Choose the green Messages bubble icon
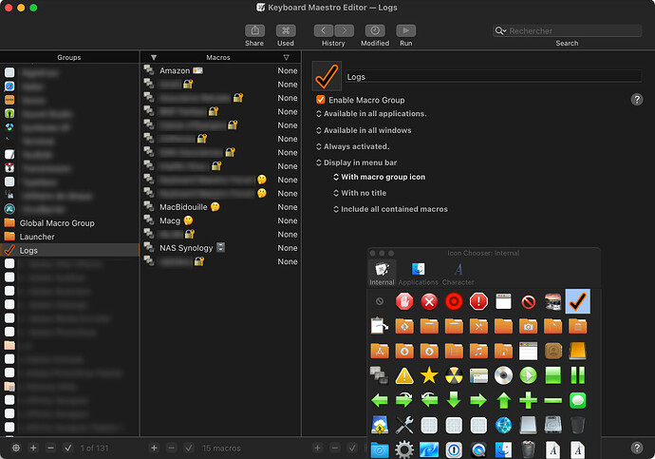Viewport: 655px width, 459px height. click(x=578, y=400)
